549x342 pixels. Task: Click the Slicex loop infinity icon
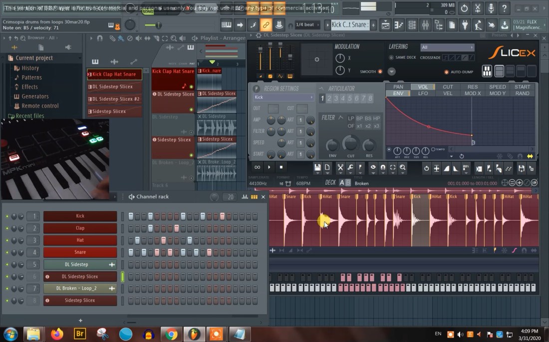[x=257, y=168]
